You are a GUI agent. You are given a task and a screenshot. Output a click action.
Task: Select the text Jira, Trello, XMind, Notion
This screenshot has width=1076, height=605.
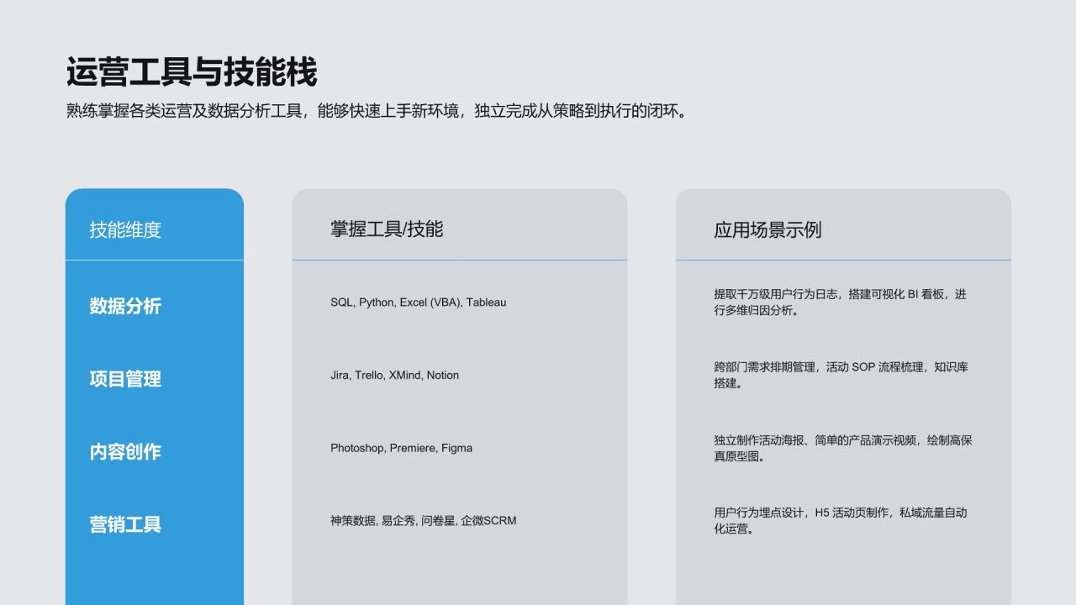pyautogui.click(x=394, y=376)
